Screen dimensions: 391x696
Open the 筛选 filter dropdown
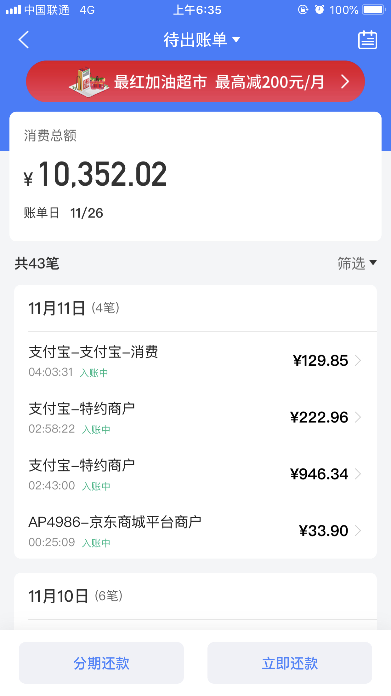tap(357, 263)
